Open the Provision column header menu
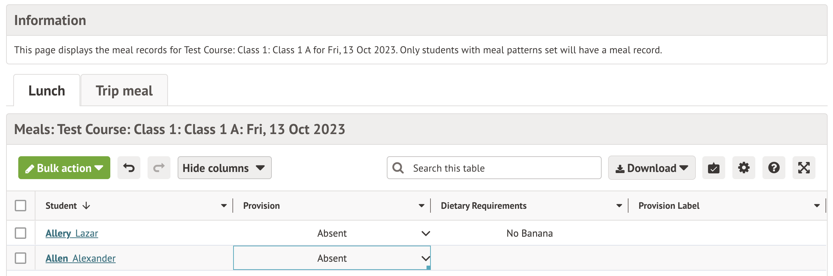Viewport: 833px width, 276px height. 422,206
